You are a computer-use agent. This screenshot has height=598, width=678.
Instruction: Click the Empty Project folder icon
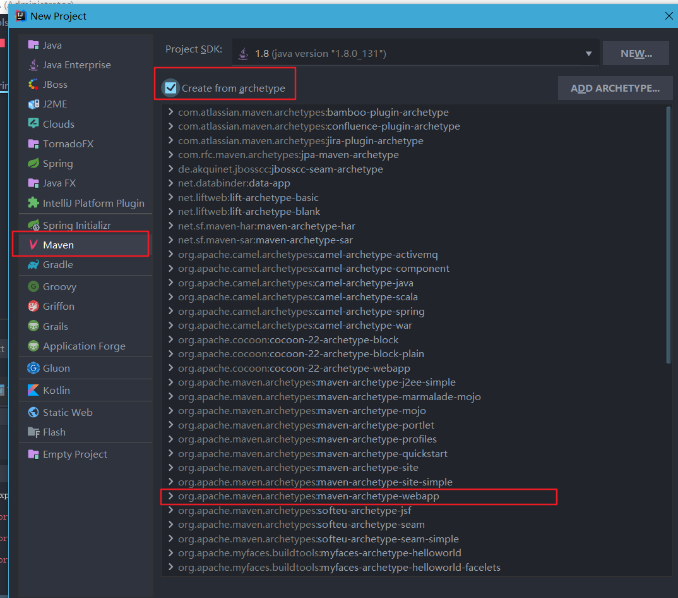33,455
